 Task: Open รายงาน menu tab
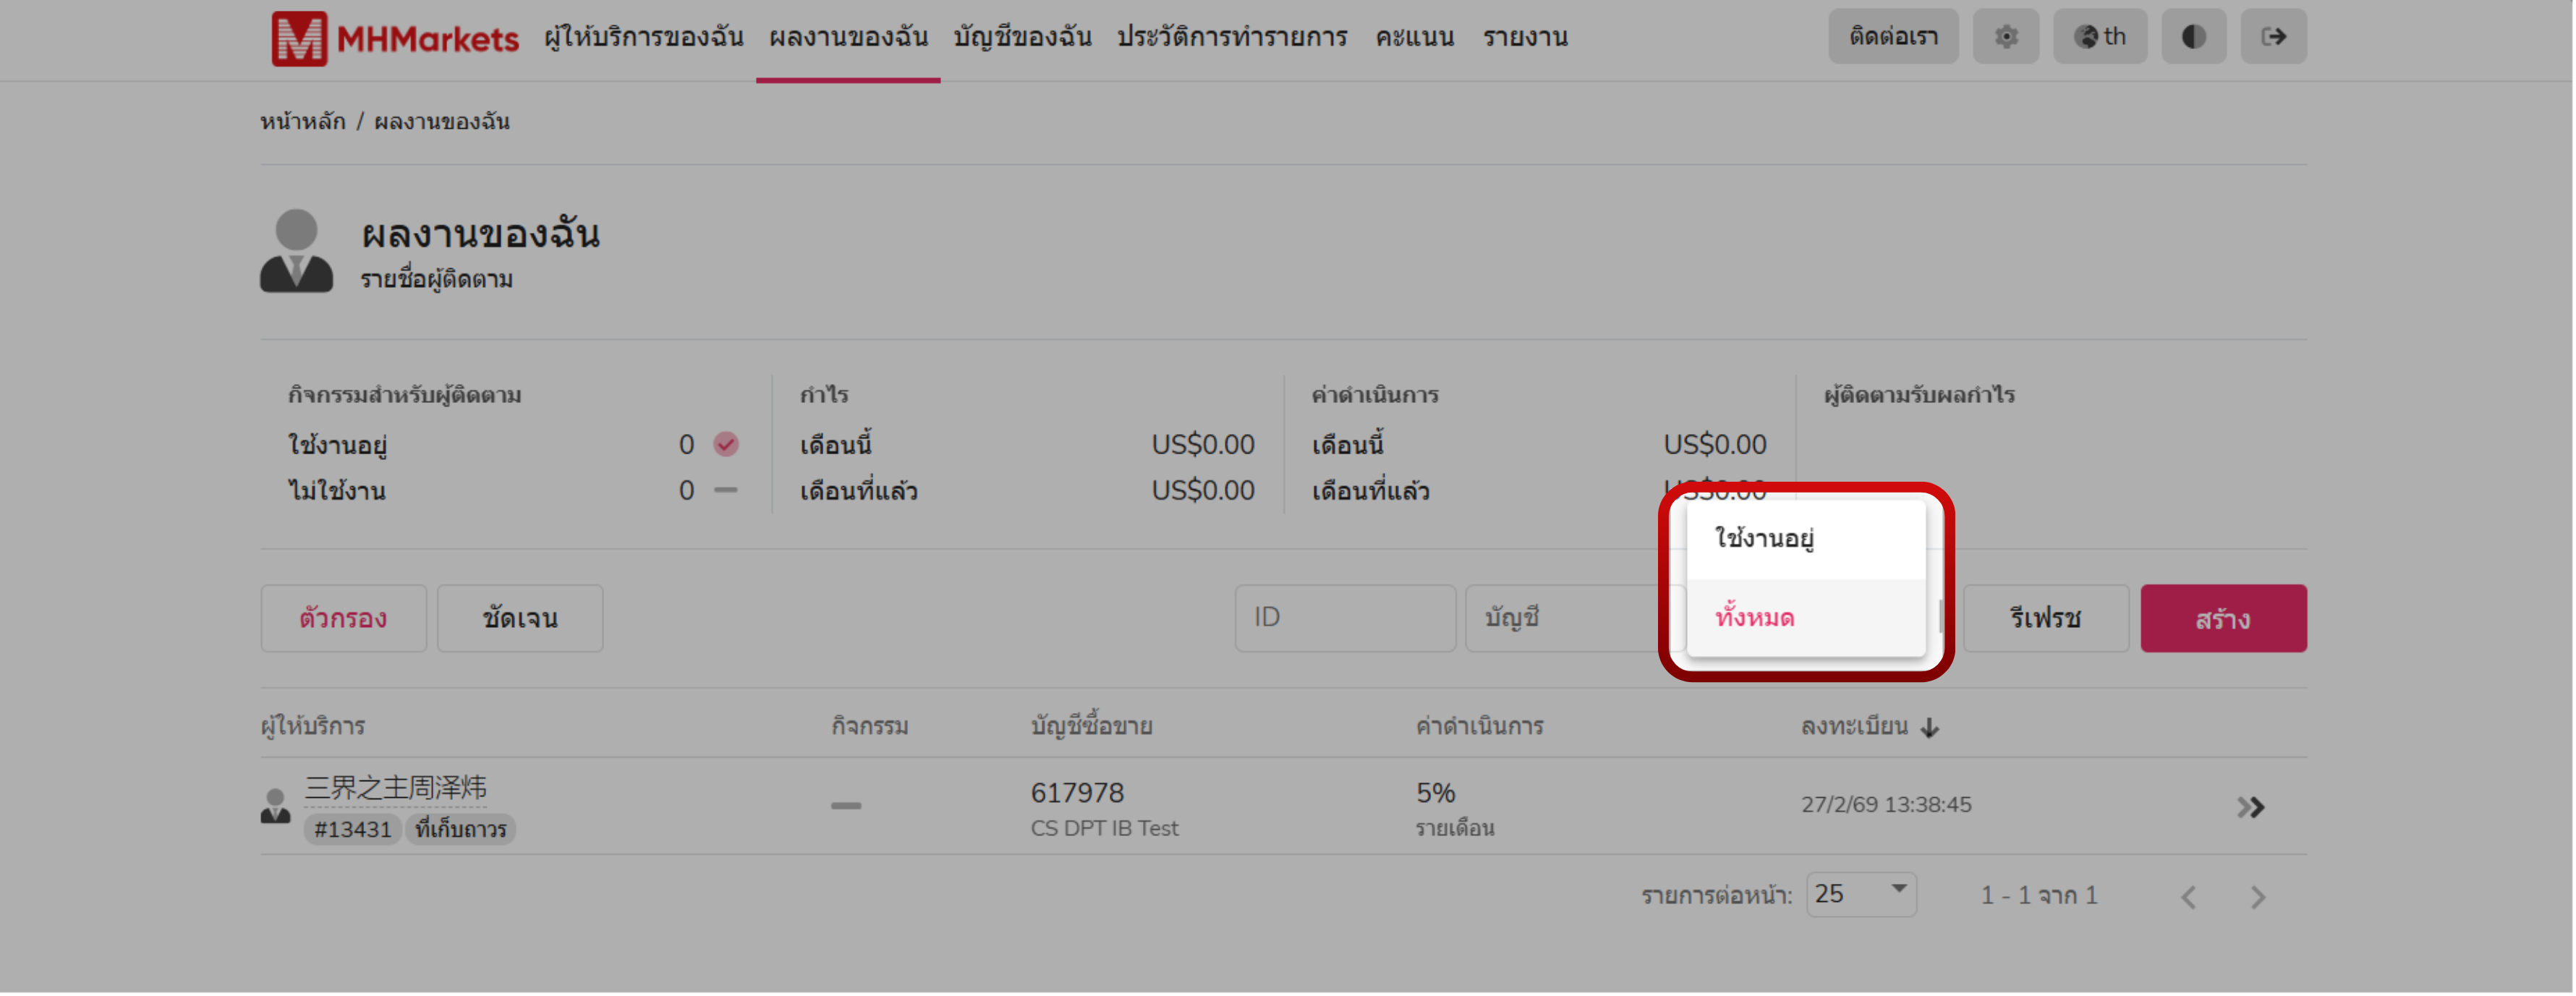pyautogui.click(x=1525, y=38)
